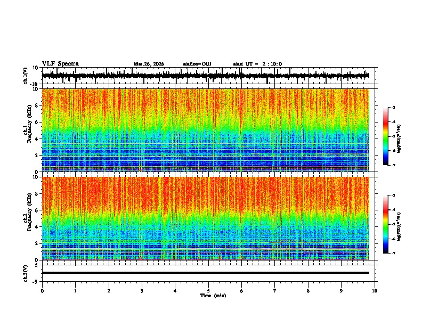
Task: Click the ch.2 colorbar unit label
Action: coord(399,226)
